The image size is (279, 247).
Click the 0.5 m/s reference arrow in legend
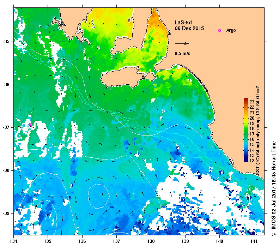tap(182, 43)
